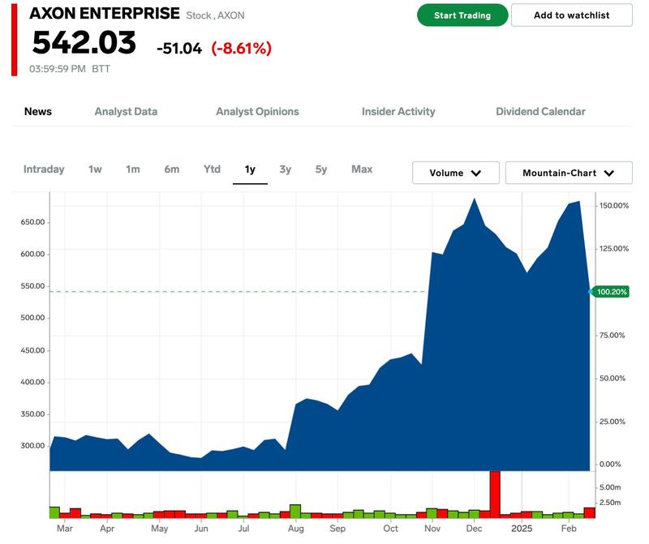649x544 pixels.
Task: Click the Start Trading button
Action: (x=462, y=15)
